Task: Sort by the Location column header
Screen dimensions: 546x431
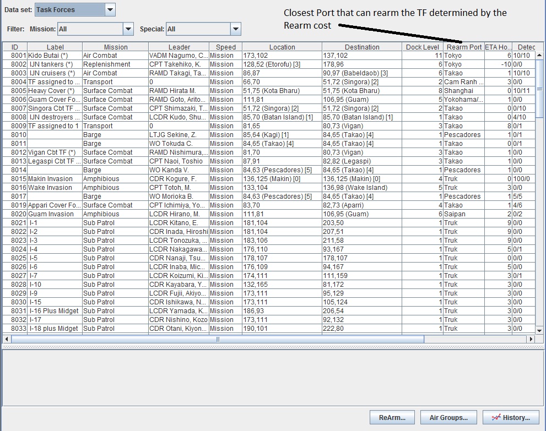Action: (282, 47)
